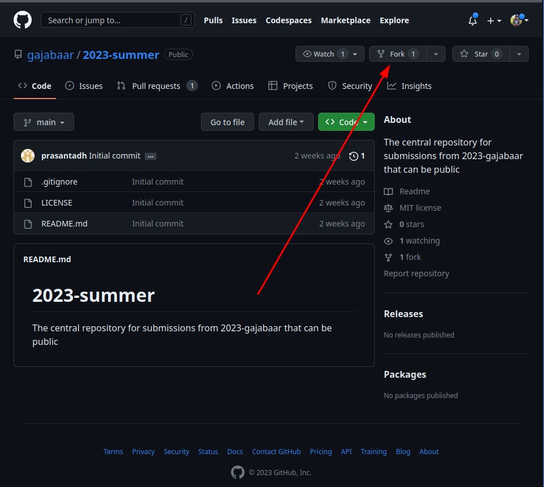Open Initial commit on the LICENSE row
Viewport: 544px width, 487px height.
[157, 203]
